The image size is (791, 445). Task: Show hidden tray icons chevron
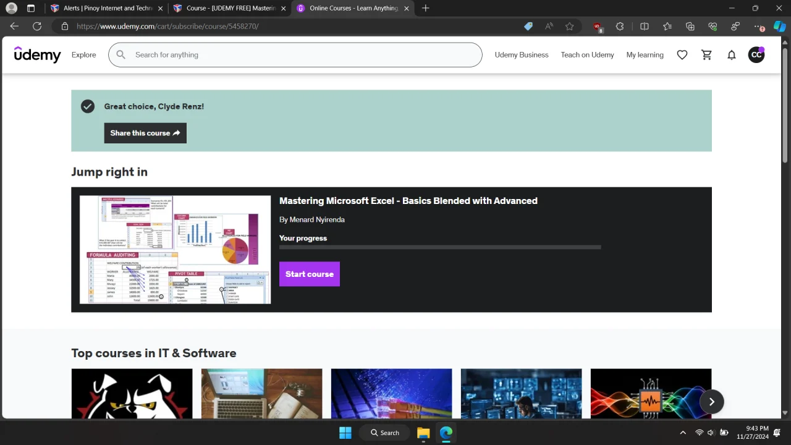click(683, 433)
